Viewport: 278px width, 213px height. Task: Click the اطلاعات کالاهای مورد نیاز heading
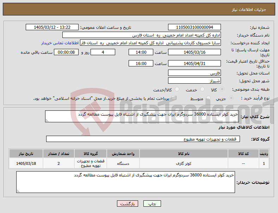coord(244,127)
